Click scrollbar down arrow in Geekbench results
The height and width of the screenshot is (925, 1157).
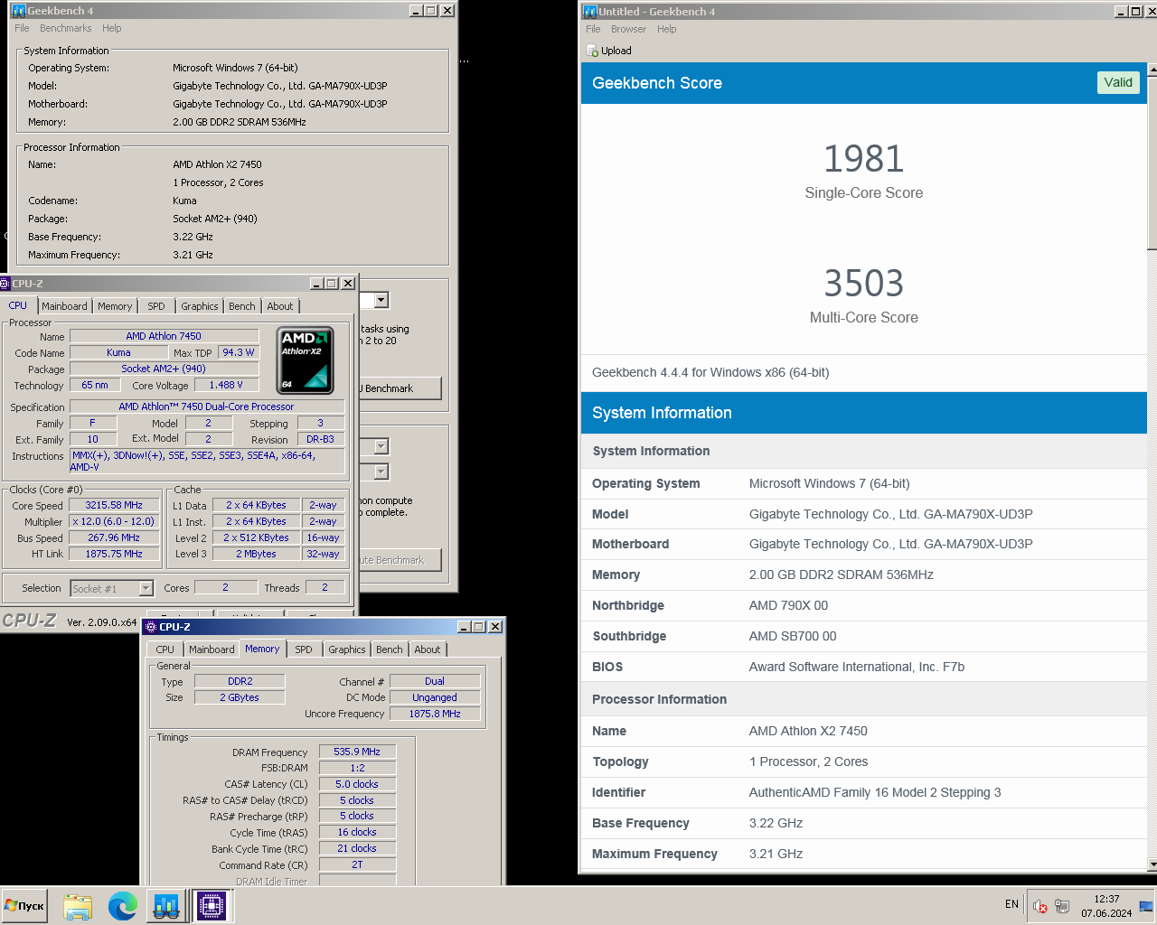click(1152, 864)
